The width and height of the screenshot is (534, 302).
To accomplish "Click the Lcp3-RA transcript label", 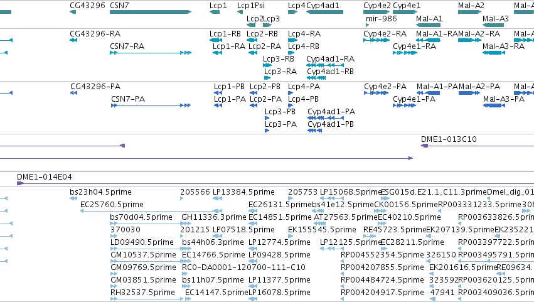I will pyautogui.click(x=280, y=71).
